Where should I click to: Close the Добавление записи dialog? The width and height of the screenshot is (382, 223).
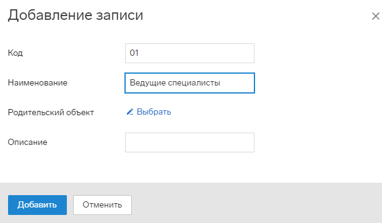(x=375, y=16)
